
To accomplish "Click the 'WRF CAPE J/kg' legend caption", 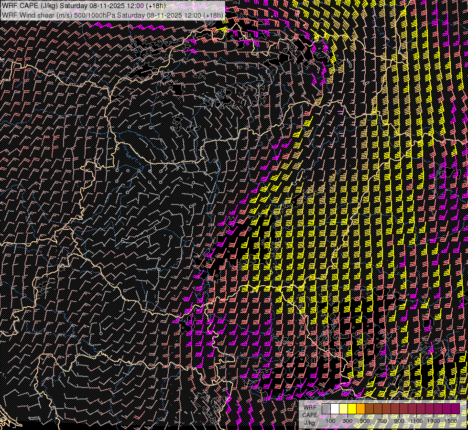I will pos(310,415).
